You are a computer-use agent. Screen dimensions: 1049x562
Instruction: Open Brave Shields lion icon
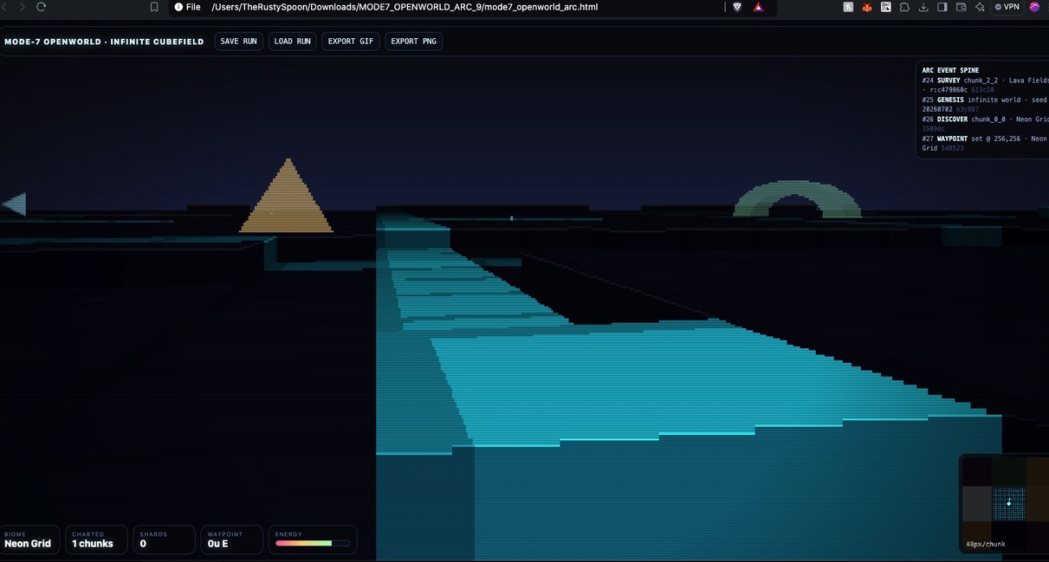tap(737, 7)
